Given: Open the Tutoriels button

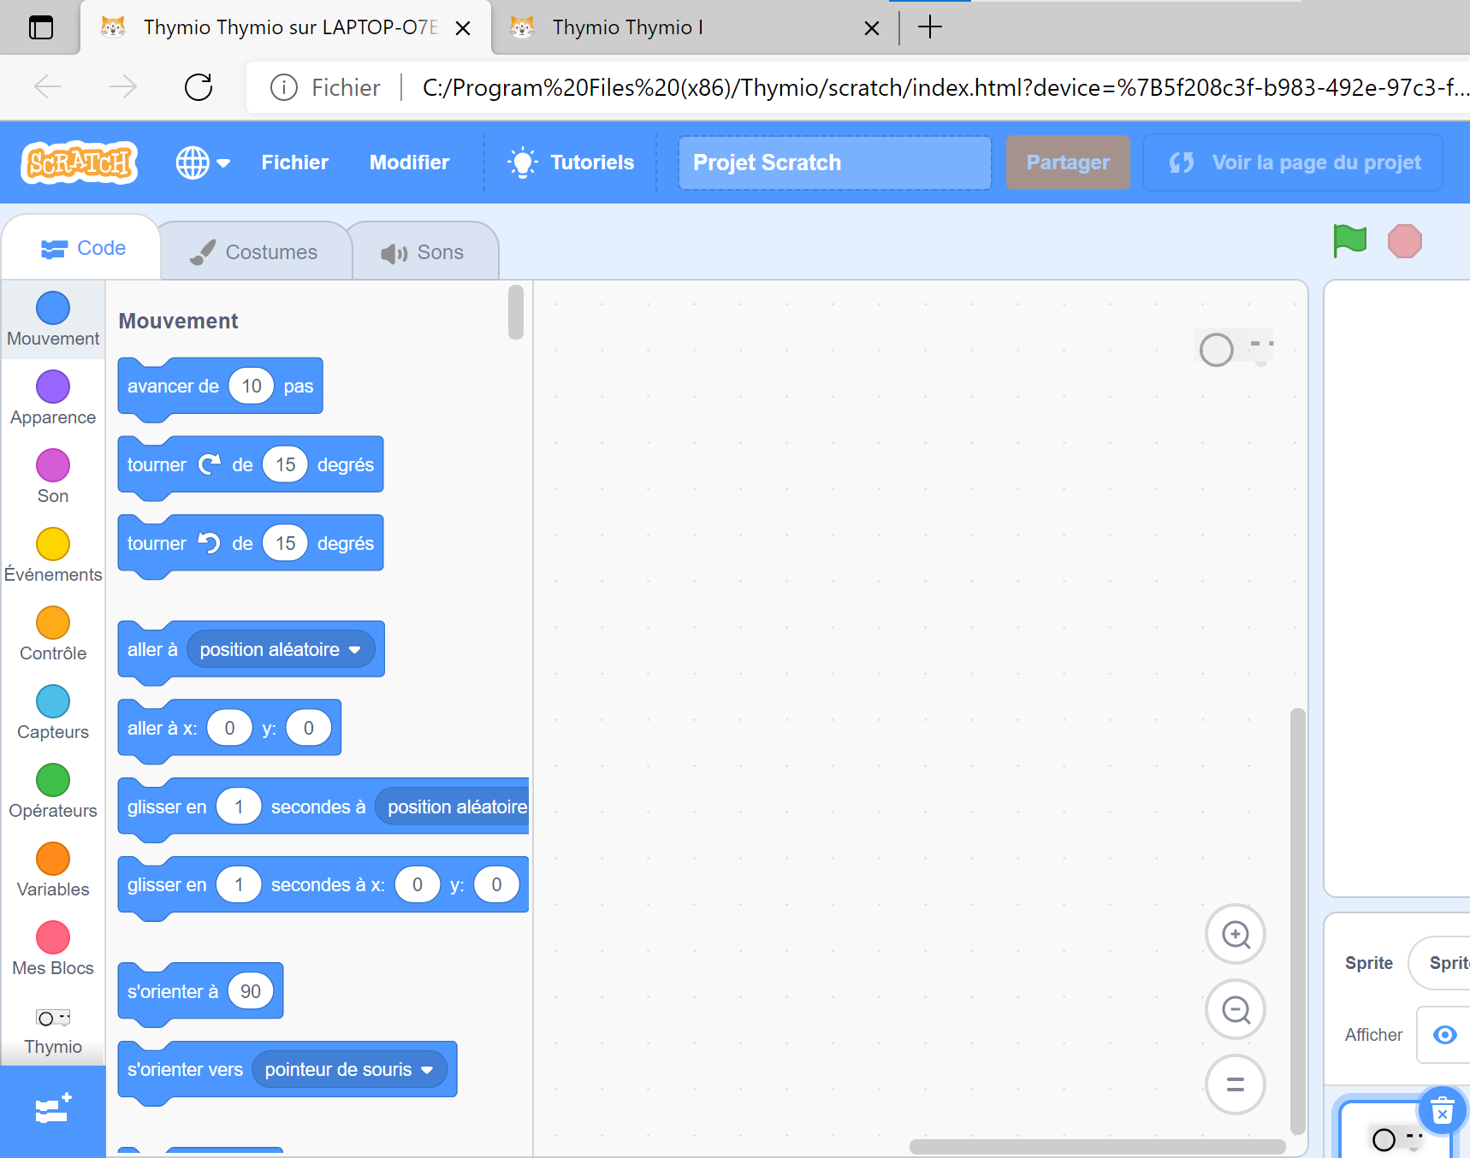Looking at the screenshot, I should [x=571, y=162].
